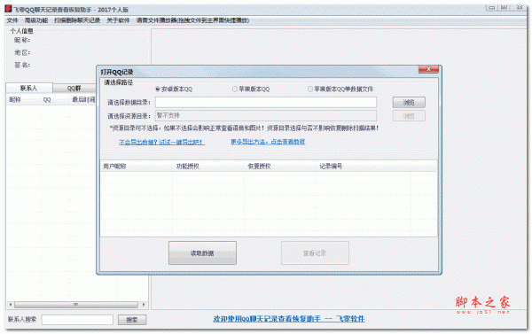Click the 记录编号 column header
532x334 pixels.
click(363, 167)
